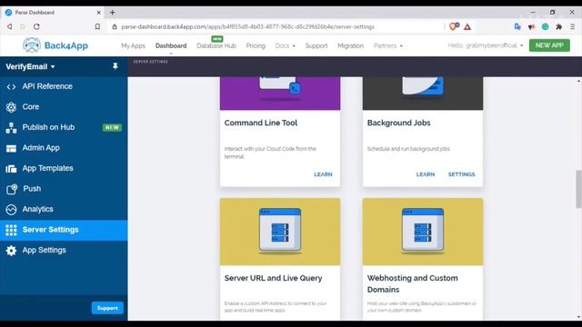This screenshot has height=327, width=582.
Task: Click the browser address bar URL
Action: pyautogui.click(x=247, y=26)
